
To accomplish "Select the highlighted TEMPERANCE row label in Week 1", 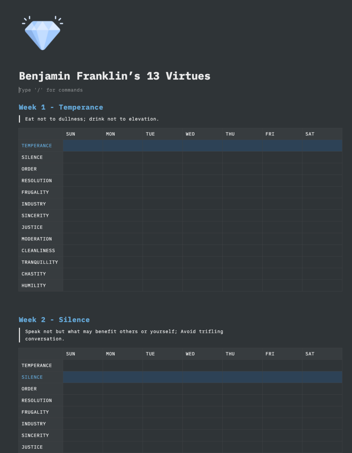I will click(37, 146).
